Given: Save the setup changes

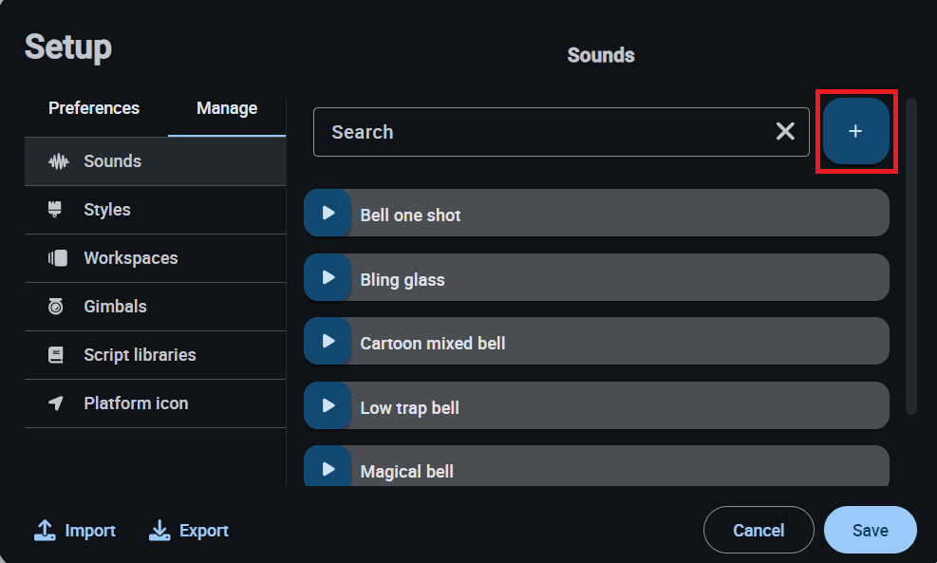Looking at the screenshot, I should 870,530.
